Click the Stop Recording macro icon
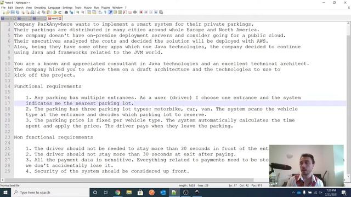This screenshot has height=197, width=351. pyautogui.click(x=146, y=12)
